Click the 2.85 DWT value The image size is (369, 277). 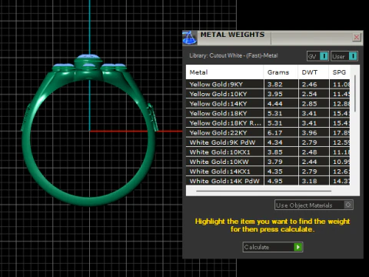309,104
